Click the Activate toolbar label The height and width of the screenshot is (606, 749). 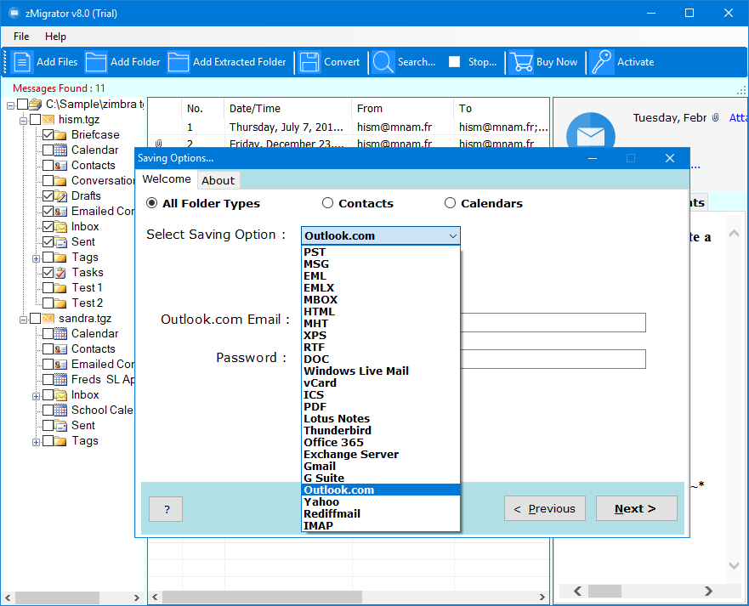[x=635, y=62]
